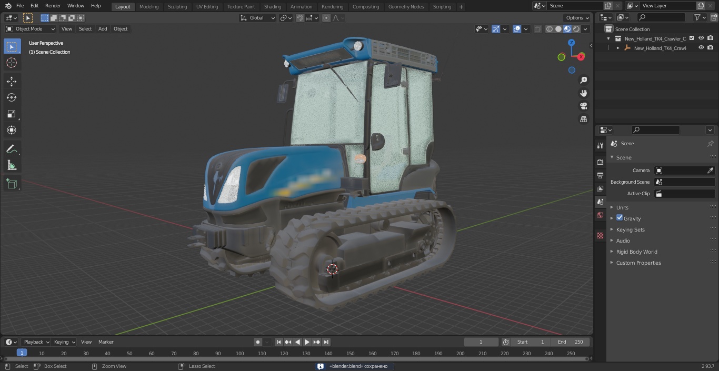Image resolution: width=719 pixels, height=371 pixels.
Task: Click the pan hand icon in the viewport
Action: point(584,93)
